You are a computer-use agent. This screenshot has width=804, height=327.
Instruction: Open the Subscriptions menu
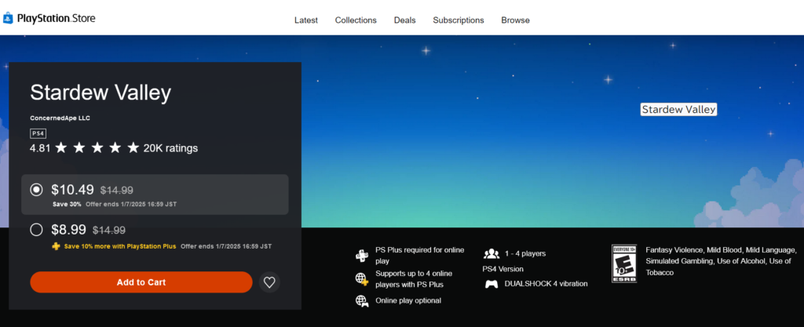click(x=459, y=20)
